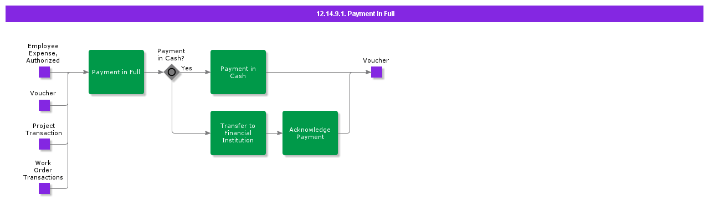Image resolution: width=709 pixels, height=205 pixels.
Task: Click the Yes label beside the gateway
Action: (187, 68)
